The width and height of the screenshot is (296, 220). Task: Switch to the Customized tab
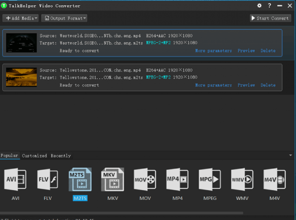point(34,156)
